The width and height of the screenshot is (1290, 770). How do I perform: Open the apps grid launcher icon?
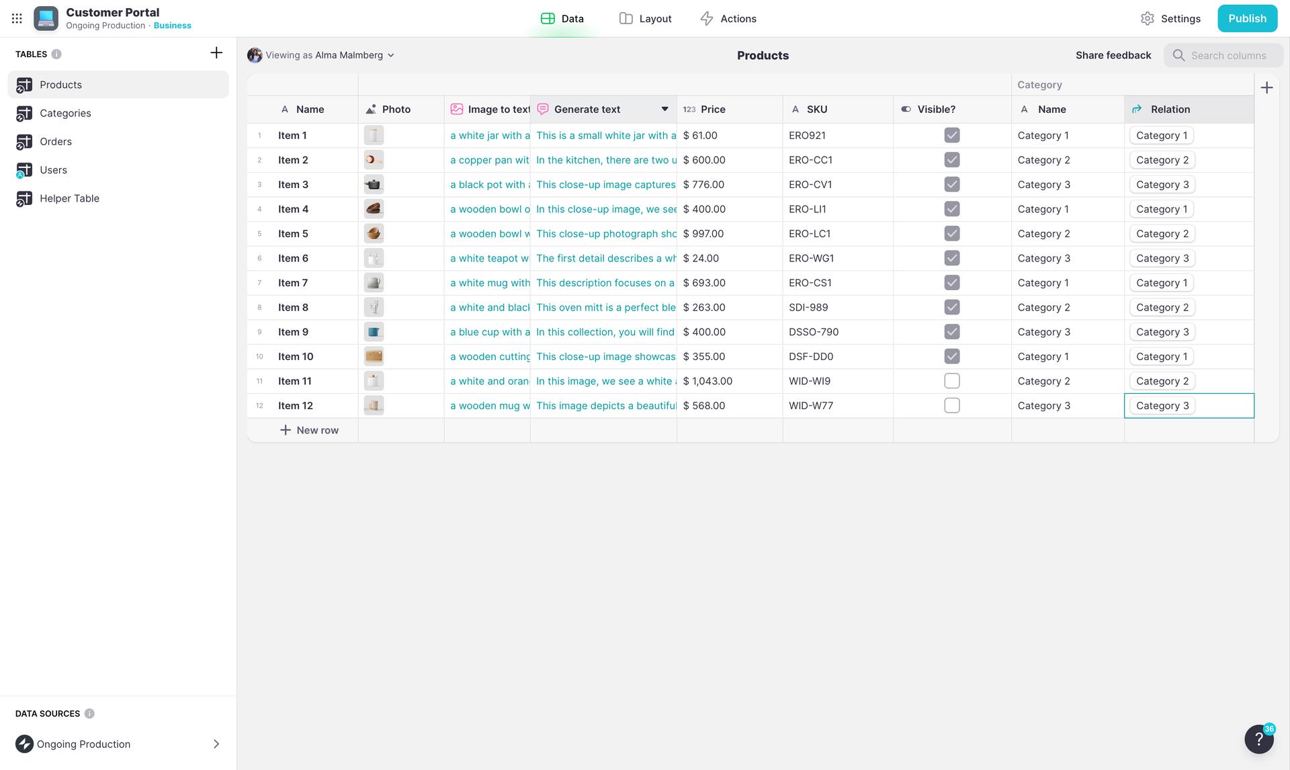pyautogui.click(x=17, y=19)
